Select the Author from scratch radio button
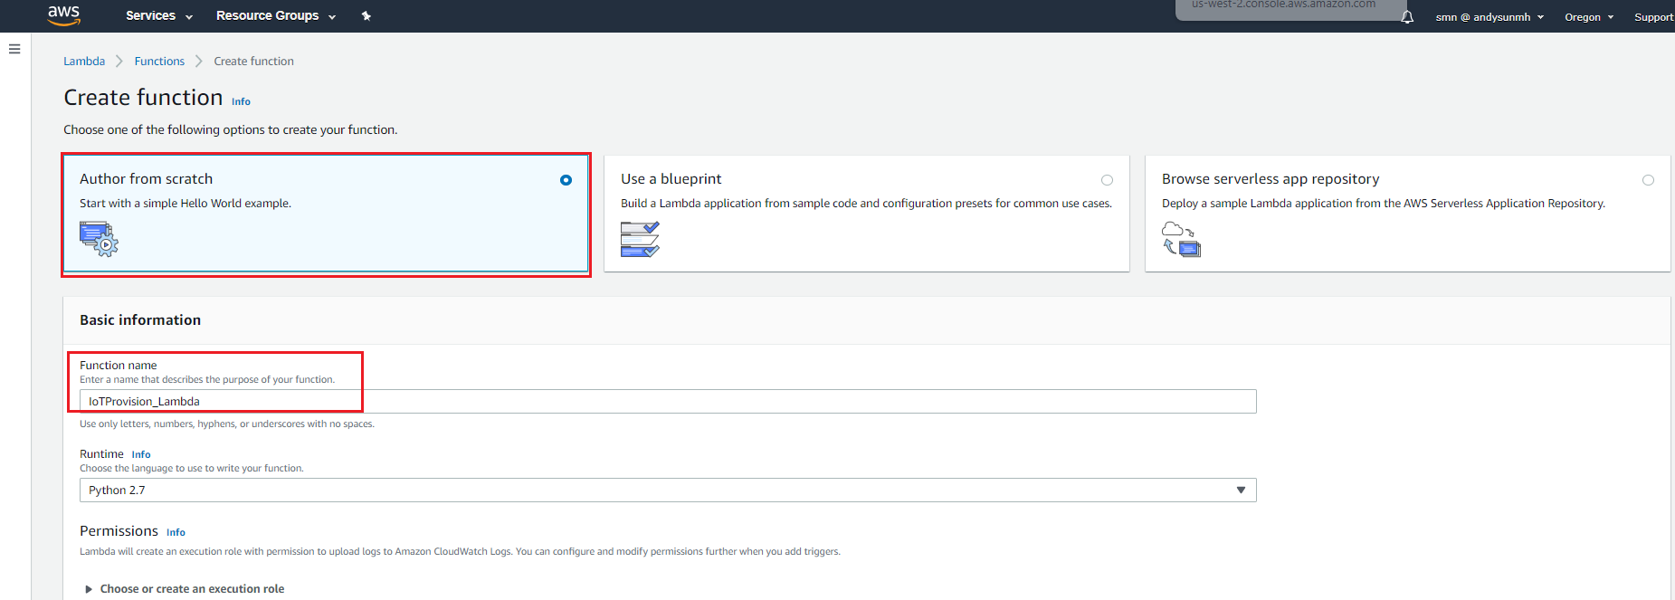 [x=566, y=180]
